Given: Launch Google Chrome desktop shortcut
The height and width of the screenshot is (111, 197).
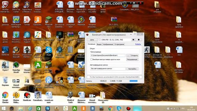Looking at the screenshot, I should 5,97.
